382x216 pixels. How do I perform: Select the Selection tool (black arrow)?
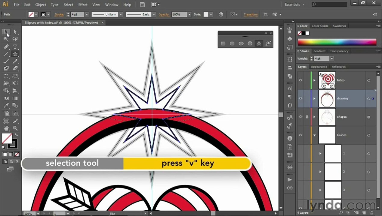(6, 31)
